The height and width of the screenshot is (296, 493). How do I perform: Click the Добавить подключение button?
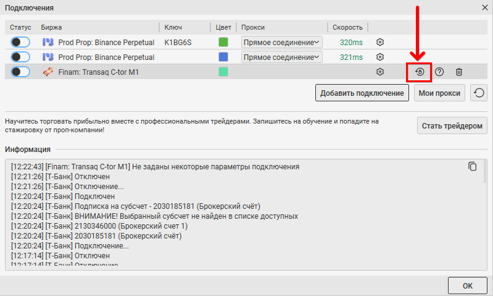362,93
